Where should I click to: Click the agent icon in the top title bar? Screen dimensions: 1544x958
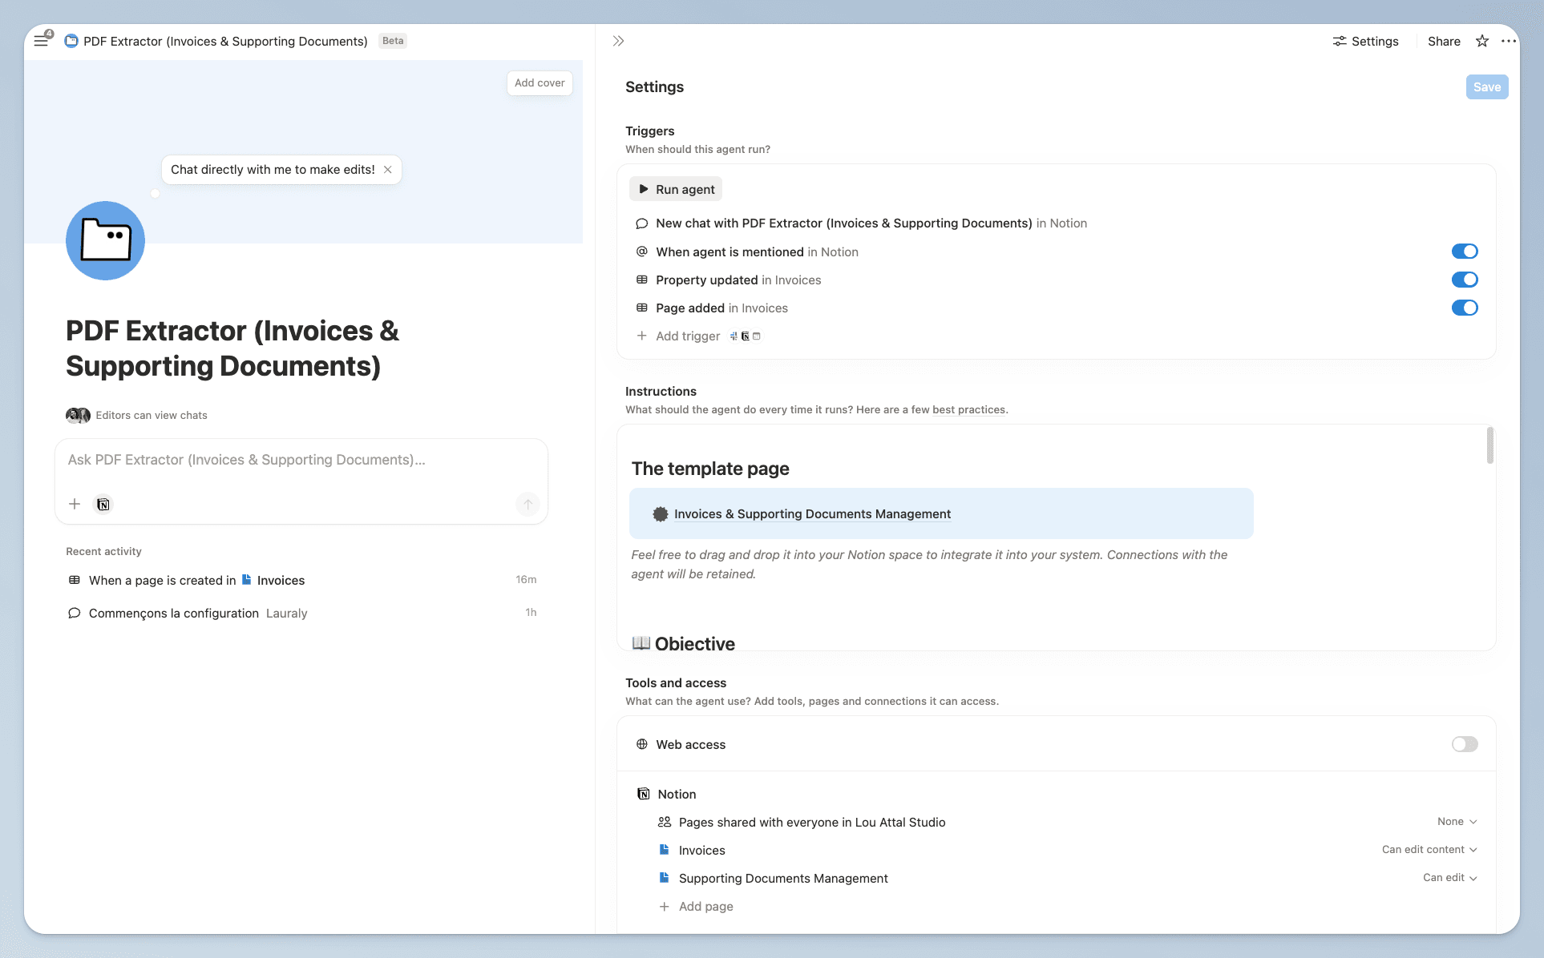(71, 41)
